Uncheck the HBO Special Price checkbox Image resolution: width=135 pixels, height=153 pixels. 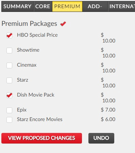click(x=9, y=35)
